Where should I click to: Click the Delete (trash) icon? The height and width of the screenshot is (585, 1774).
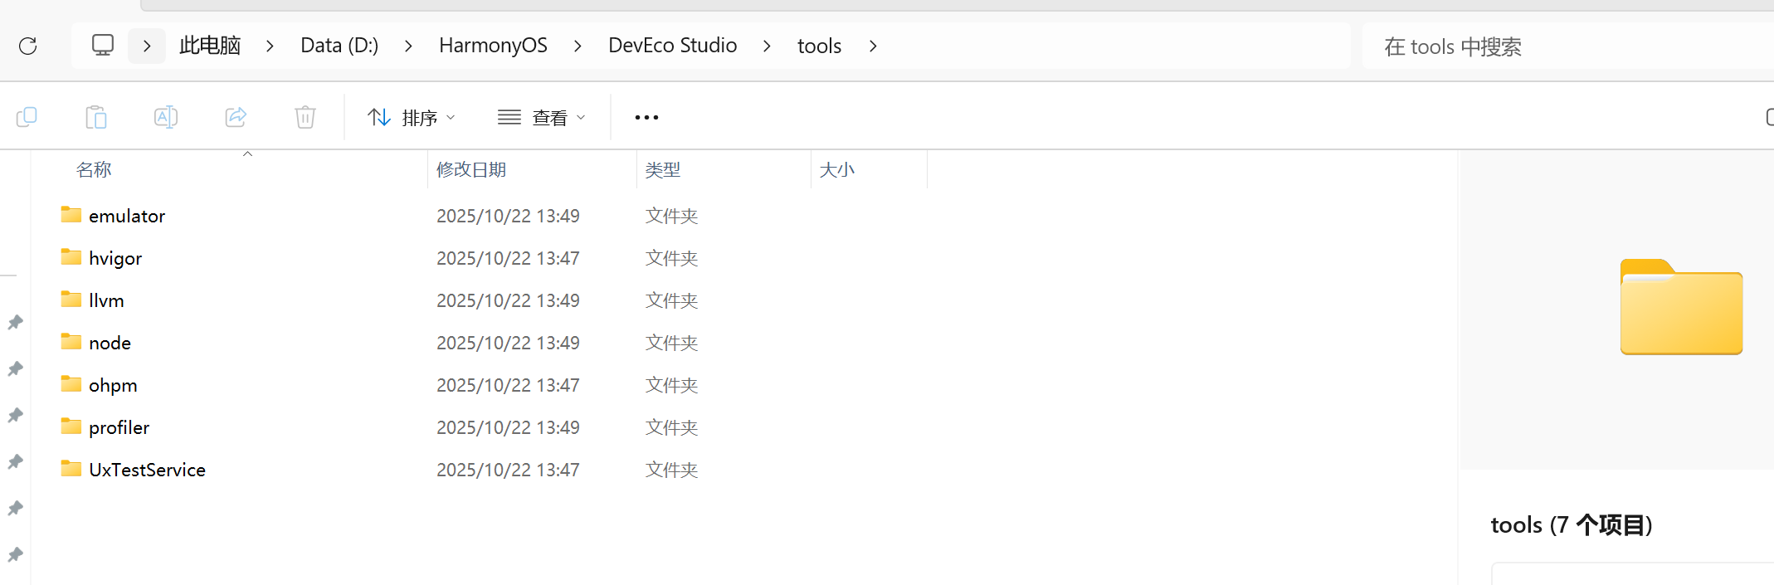point(305,116)
